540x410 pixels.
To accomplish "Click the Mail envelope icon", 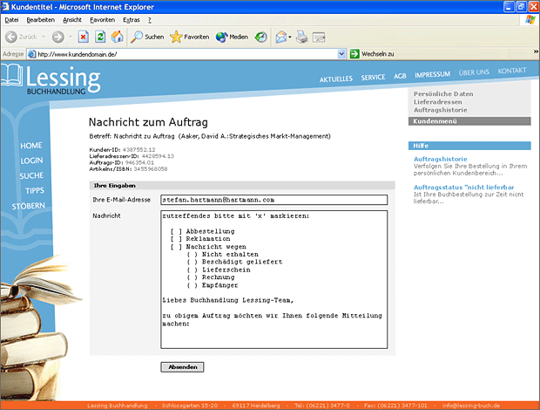I will tap(280, 37).
